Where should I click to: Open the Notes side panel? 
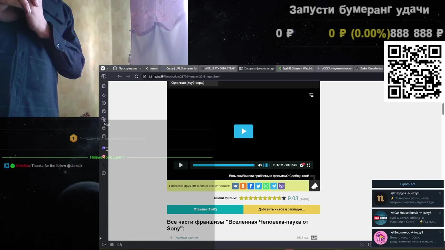point(104,111)
